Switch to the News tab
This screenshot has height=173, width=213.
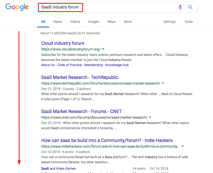(58, 22)
